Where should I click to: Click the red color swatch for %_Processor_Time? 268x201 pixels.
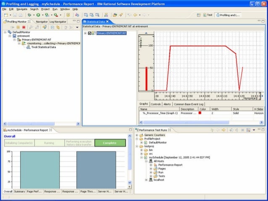pyautogui.click(x=200, y=113)
